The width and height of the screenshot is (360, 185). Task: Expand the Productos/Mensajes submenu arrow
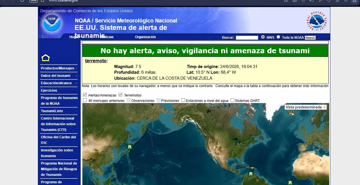76,68
